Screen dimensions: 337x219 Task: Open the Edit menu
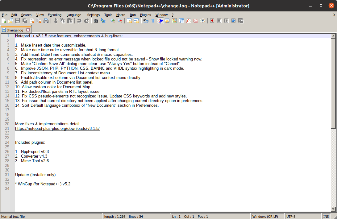[14, 15]
